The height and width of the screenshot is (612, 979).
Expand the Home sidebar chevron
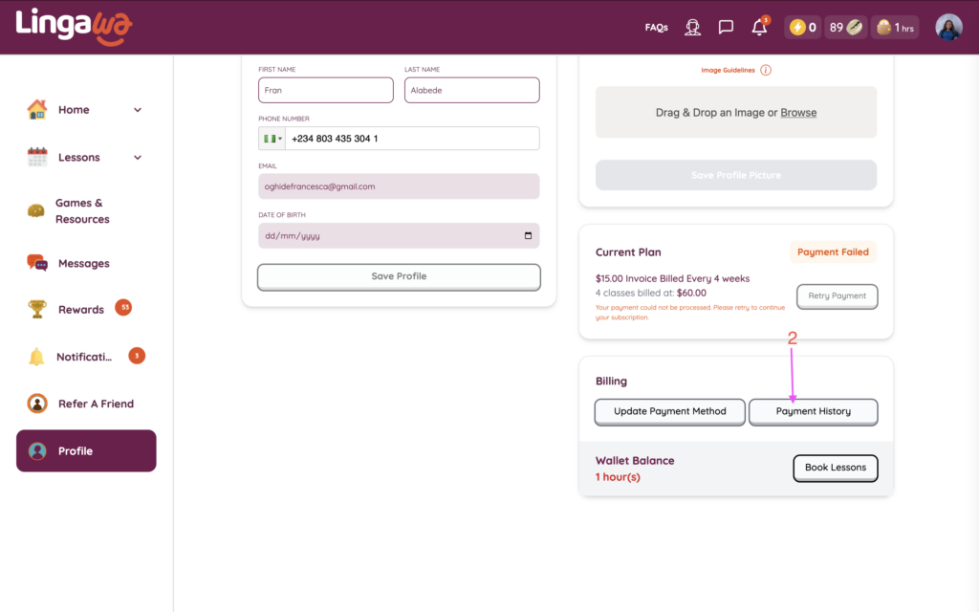pyautogui.click(x=138, y=110)
